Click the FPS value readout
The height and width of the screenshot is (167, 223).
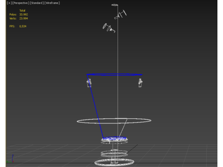tap(23, 26)
